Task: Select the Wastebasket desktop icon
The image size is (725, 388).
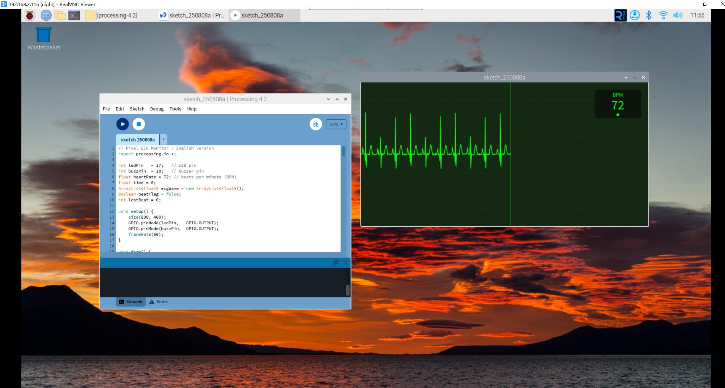Action: point(43,39)
